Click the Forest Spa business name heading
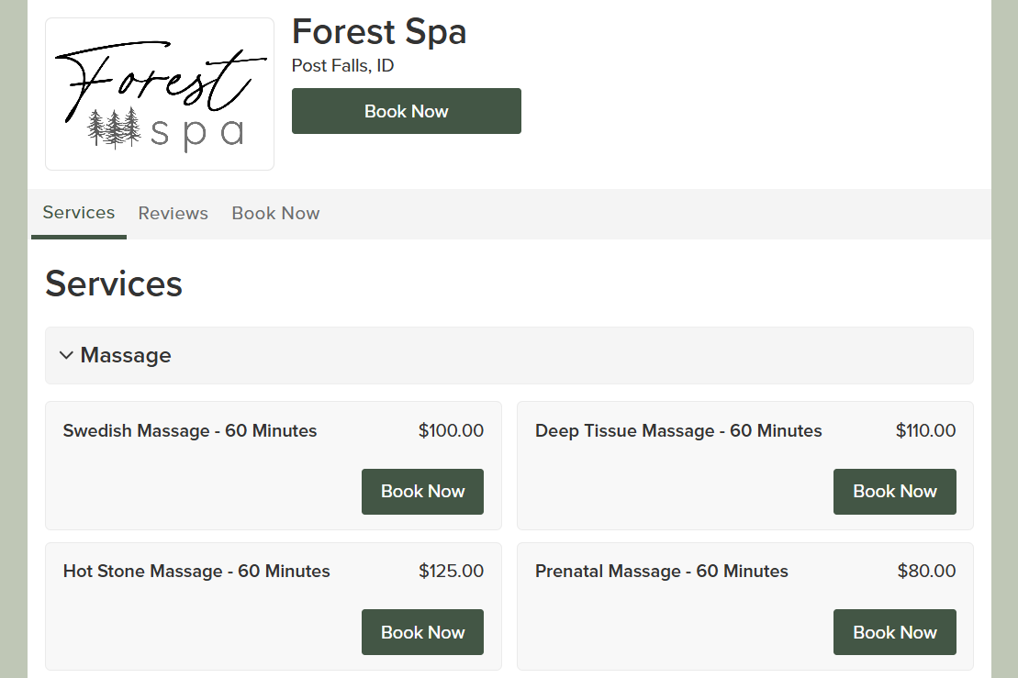This screenshot has width=1018, height=678. (x=379, y=32)
